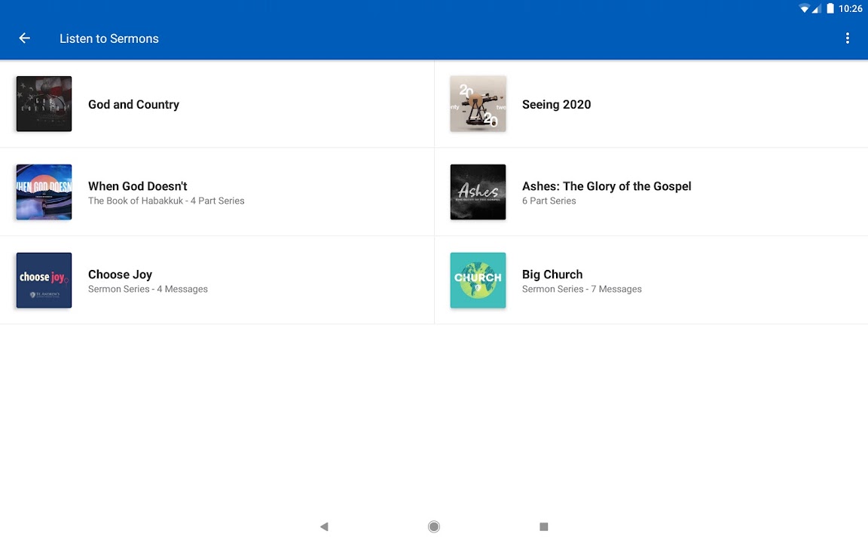Select the When God Doesn't cover image
Image resolution: width=868 pixels, height=543 pixels.
click(44, 192)
